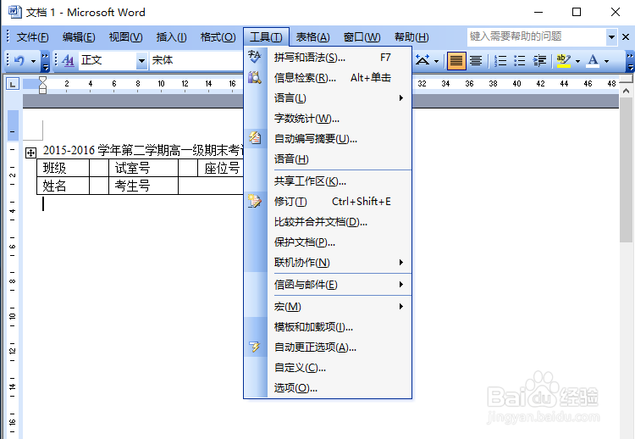Open the 表格(A) menu
635x439 pixels.
pos(312,37)
